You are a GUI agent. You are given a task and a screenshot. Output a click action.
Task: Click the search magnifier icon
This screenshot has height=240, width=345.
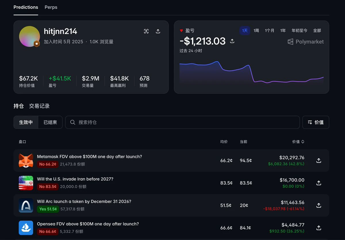(73, 122)
